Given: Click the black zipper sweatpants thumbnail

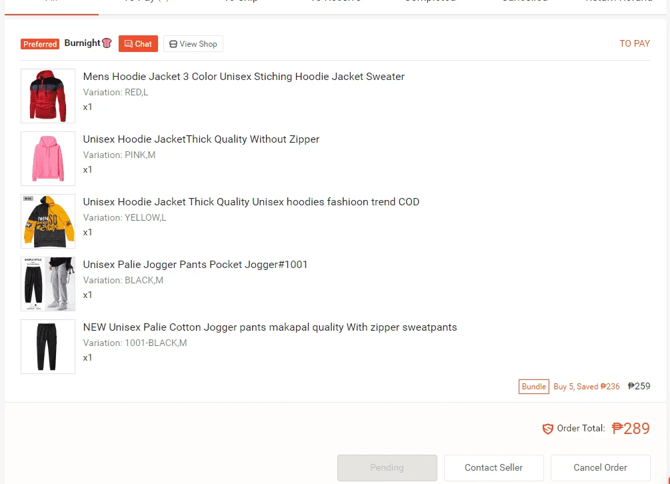Looking at the screenshot, I should (48, 347).
